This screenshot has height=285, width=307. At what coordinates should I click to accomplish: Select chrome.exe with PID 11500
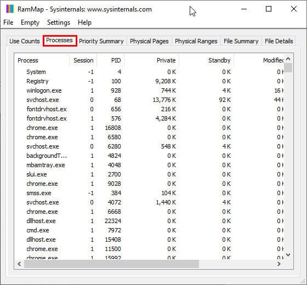point(149,249)
